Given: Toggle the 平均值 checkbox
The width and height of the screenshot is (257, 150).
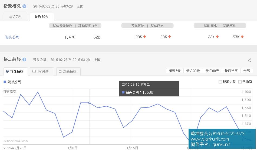Looking at the screenshot, I should (x=240, y=82).
